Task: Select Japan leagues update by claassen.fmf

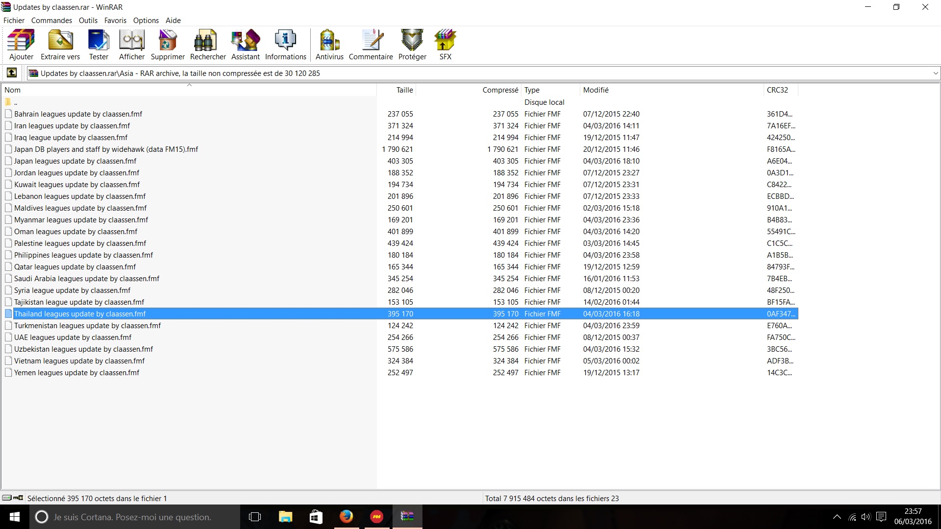Action: tap(400, 161)
